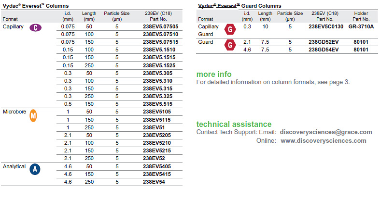Screen dimensions: 380x200
Task: Select holder part number GR-3710A
Action: 361,26
